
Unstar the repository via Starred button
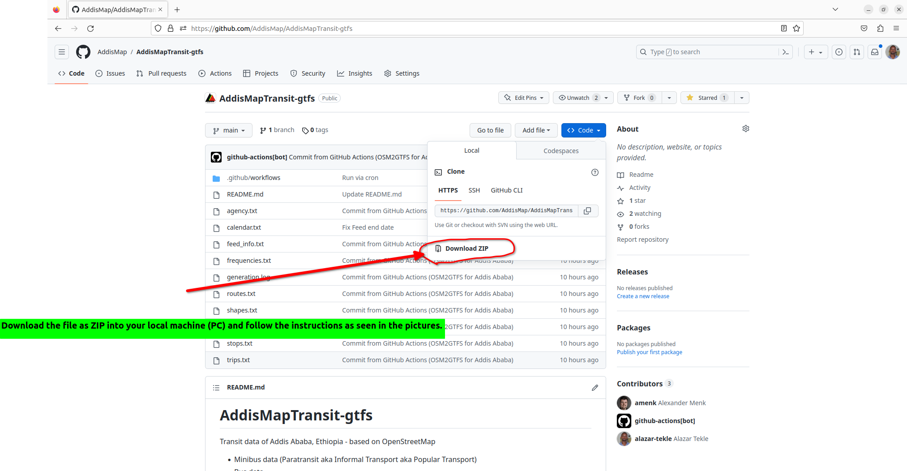point(707,98)
